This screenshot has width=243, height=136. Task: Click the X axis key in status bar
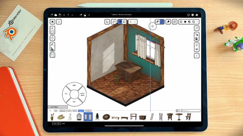click(x=53, y=124)
